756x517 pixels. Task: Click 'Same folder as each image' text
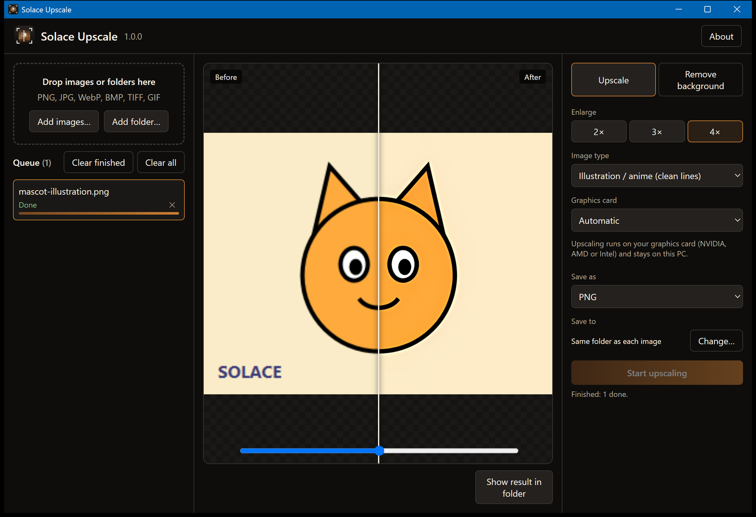[616, 341]
